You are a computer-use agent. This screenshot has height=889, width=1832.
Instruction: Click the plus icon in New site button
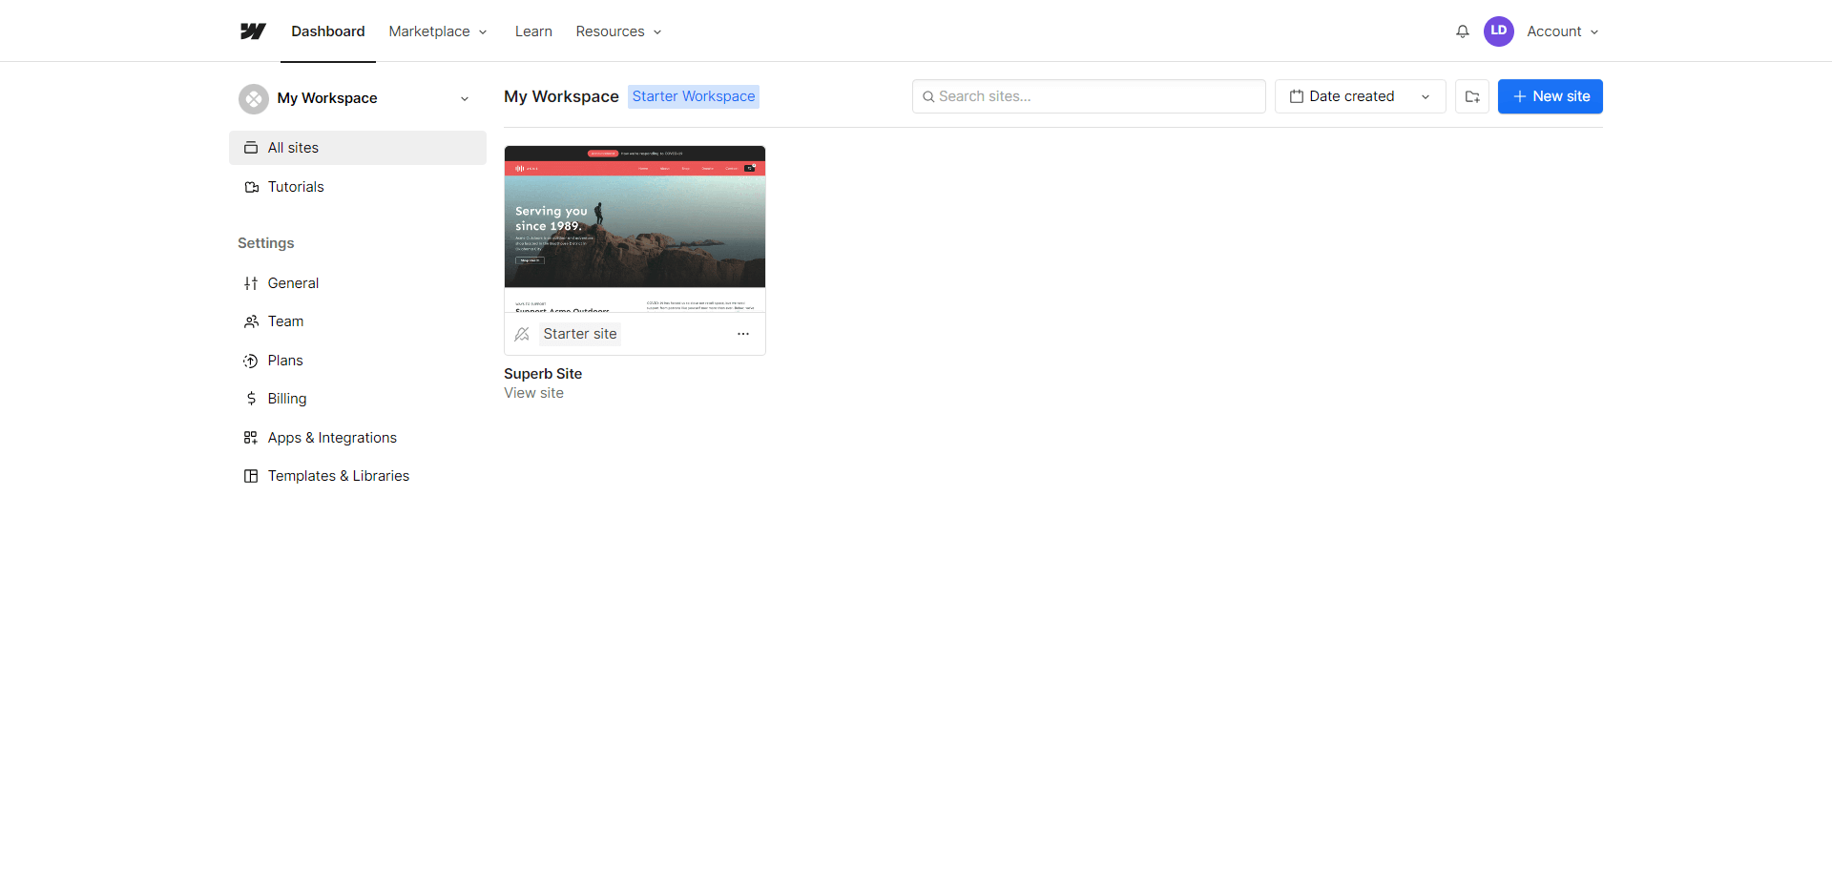click(x=1519, y=96)
